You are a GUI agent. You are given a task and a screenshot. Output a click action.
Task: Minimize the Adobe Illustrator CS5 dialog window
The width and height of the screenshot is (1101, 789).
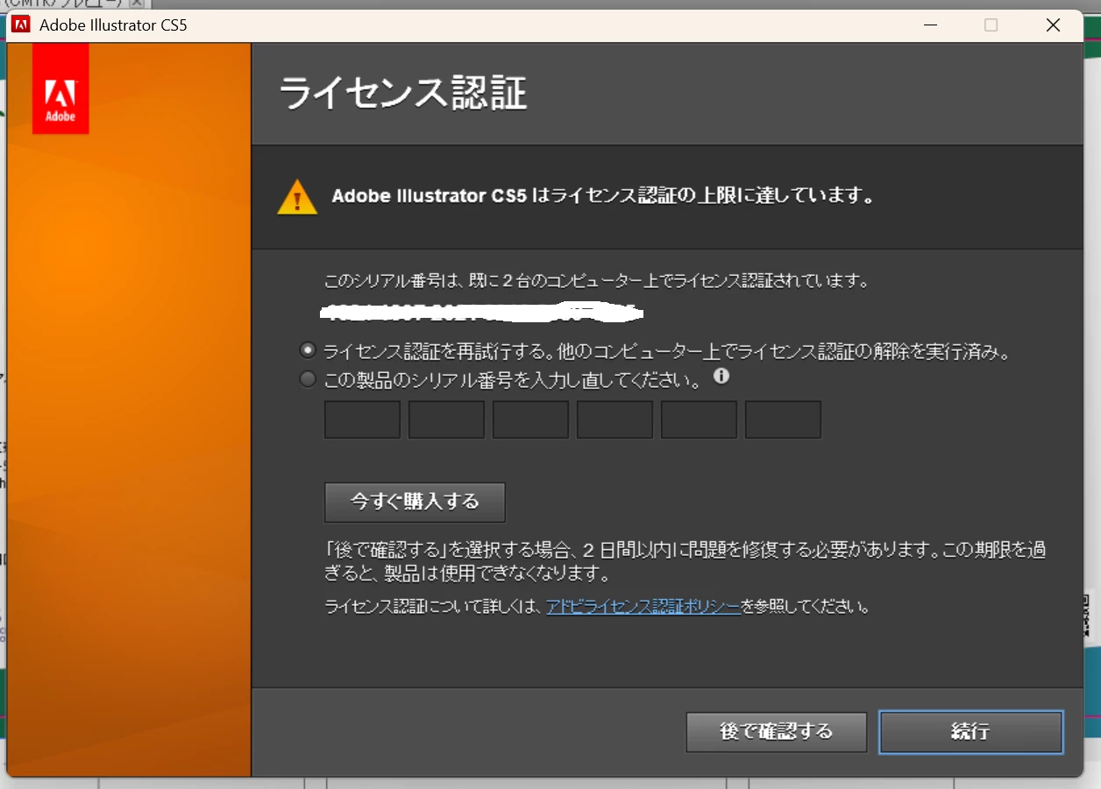point(929,25)
